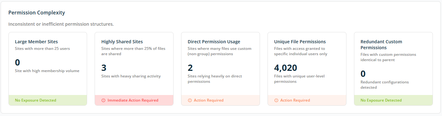
Task: Click 'Sites where many files use custom' description
Action: tap(219, 51)
